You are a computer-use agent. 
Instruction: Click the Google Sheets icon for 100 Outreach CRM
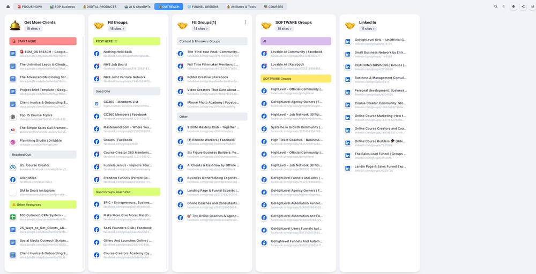tap(13, 217)
